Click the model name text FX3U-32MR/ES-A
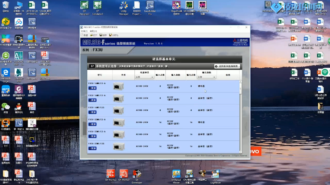 click(x=97, y=119)
